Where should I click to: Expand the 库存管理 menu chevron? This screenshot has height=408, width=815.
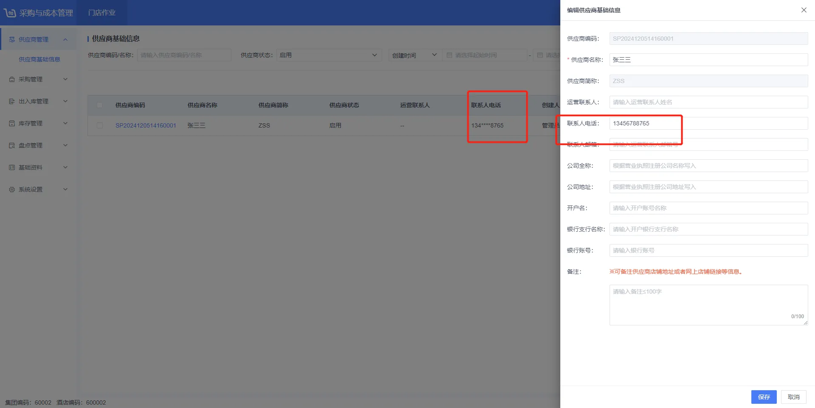65,123
